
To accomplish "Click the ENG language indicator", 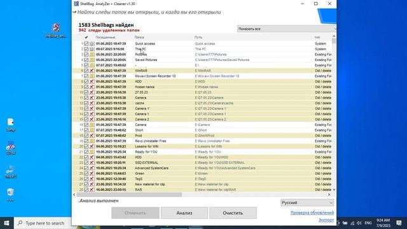I will coord(368,223).
